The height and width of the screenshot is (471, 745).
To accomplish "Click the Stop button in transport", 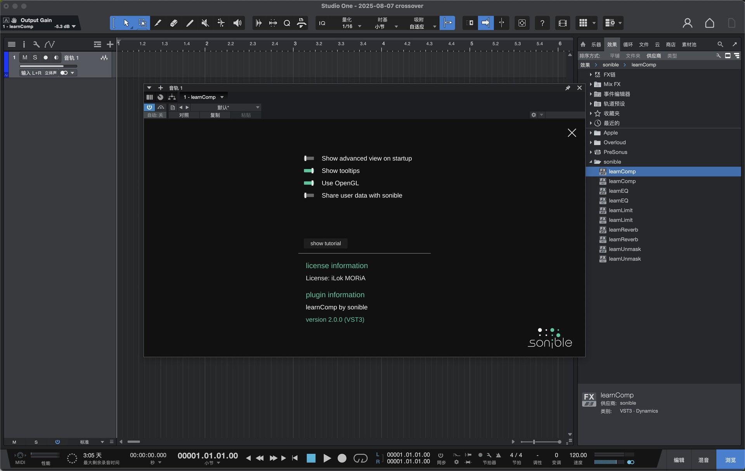I will [311, 458].
